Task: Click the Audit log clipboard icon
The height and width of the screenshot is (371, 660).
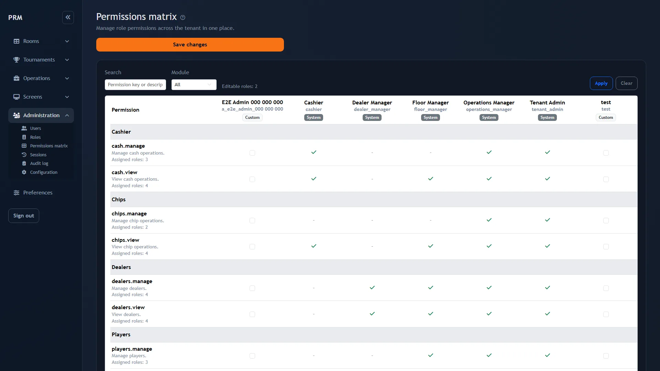Action: tap(24, 164)
